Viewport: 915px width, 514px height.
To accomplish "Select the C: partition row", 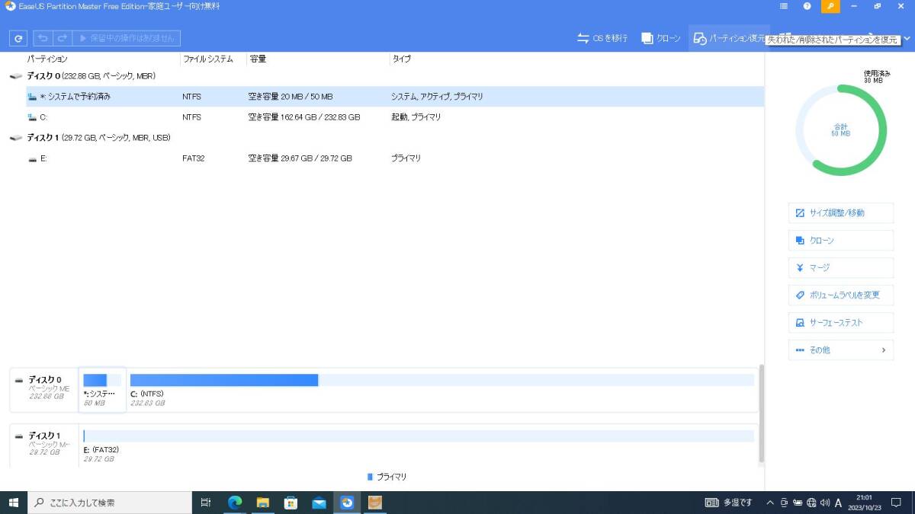I will click(395, 117).
